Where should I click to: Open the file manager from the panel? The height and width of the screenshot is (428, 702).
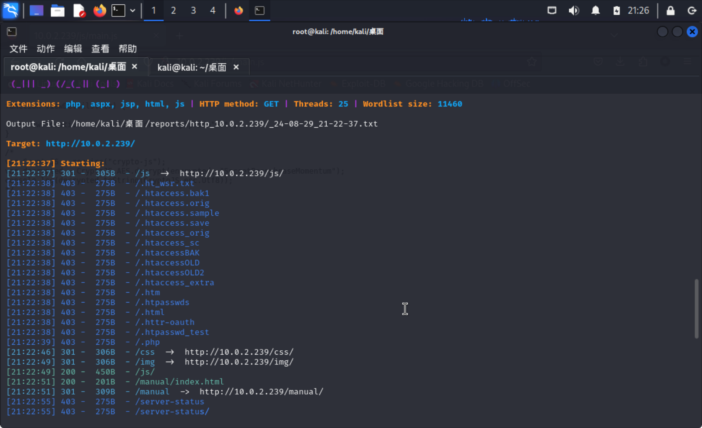(57, 10)
